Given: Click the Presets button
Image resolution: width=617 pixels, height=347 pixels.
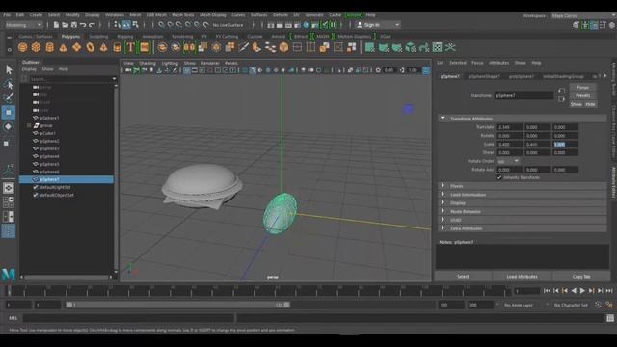Looking at the screenshot, I should pyautogui.click(x=582, y=95).
